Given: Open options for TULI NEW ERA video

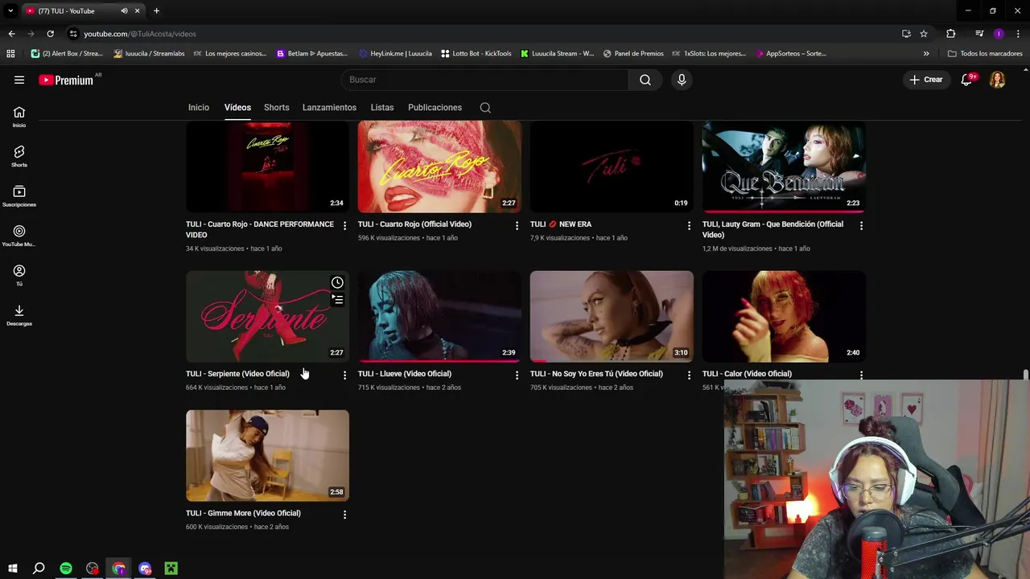Looking at the screenshot, I should [x=689, y=226].
